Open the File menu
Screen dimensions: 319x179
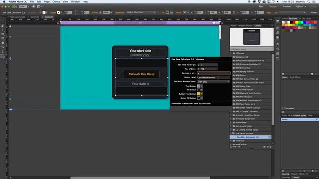[x=32, y=2]
